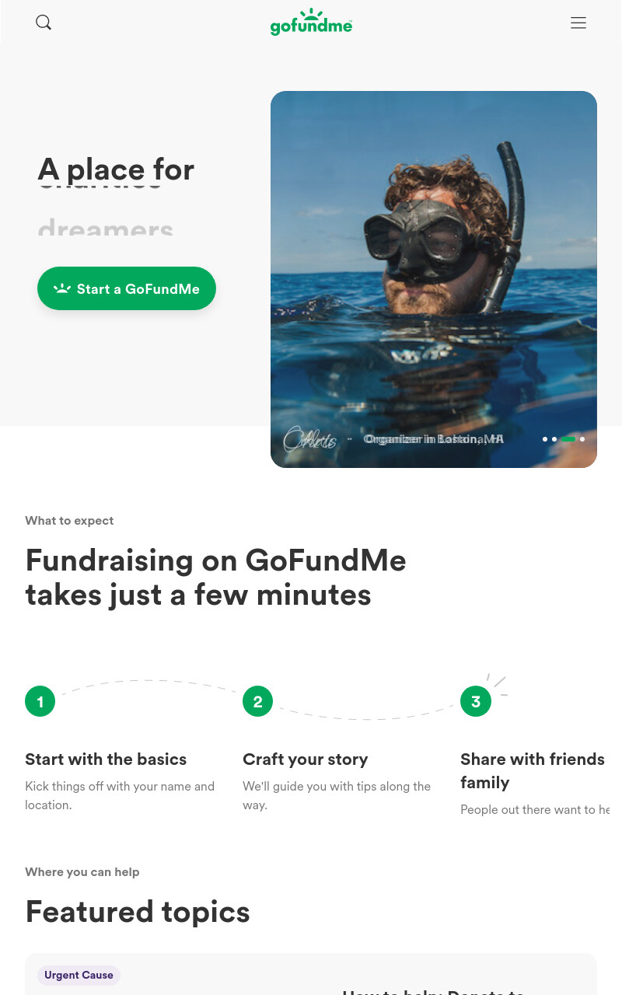This screenshot has height=995, width=622.
Task: Switch to the first carousel dot
Action: click(x=545, y=439)
